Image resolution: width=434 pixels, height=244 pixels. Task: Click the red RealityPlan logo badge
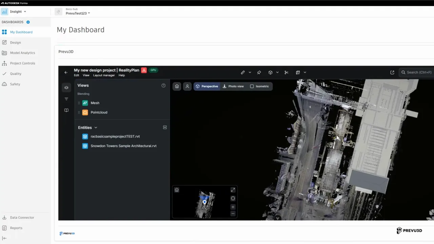pyautogui.click(x=144, y=70)
